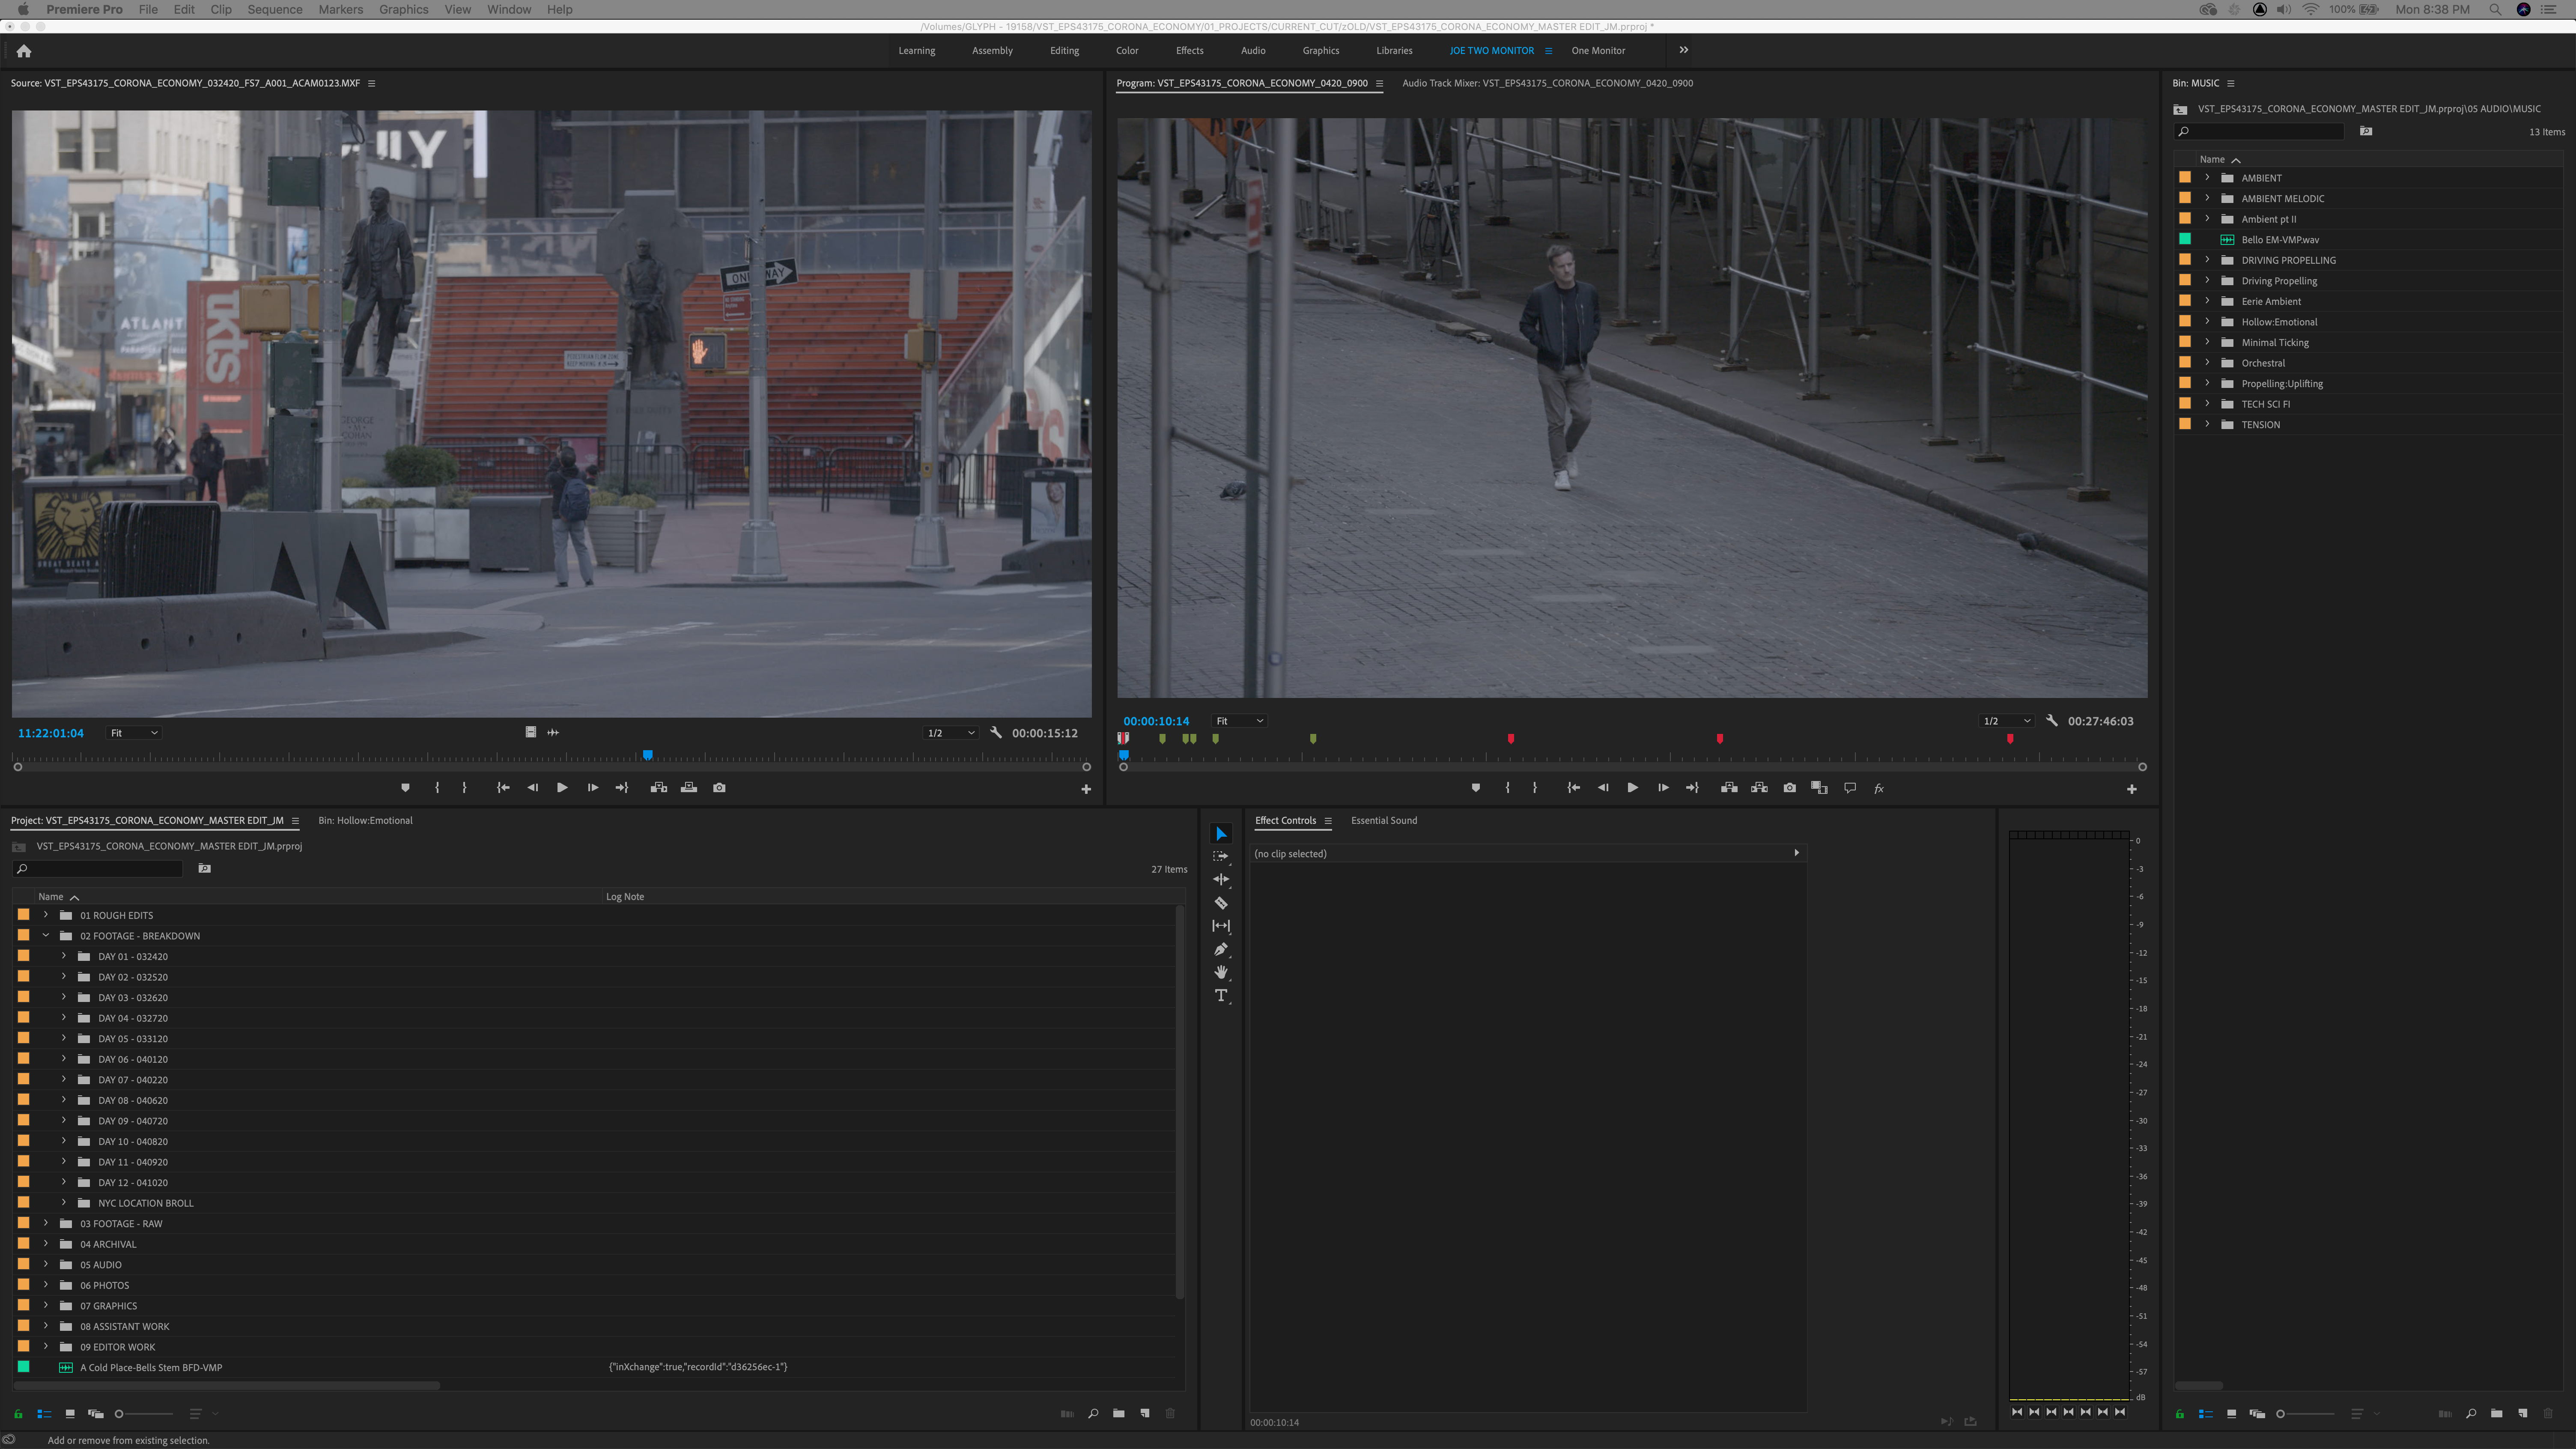This screenshot has width=2576, height=1449.
Task: Open the Essential Sound tab
Action: (x=1384, y=821)
